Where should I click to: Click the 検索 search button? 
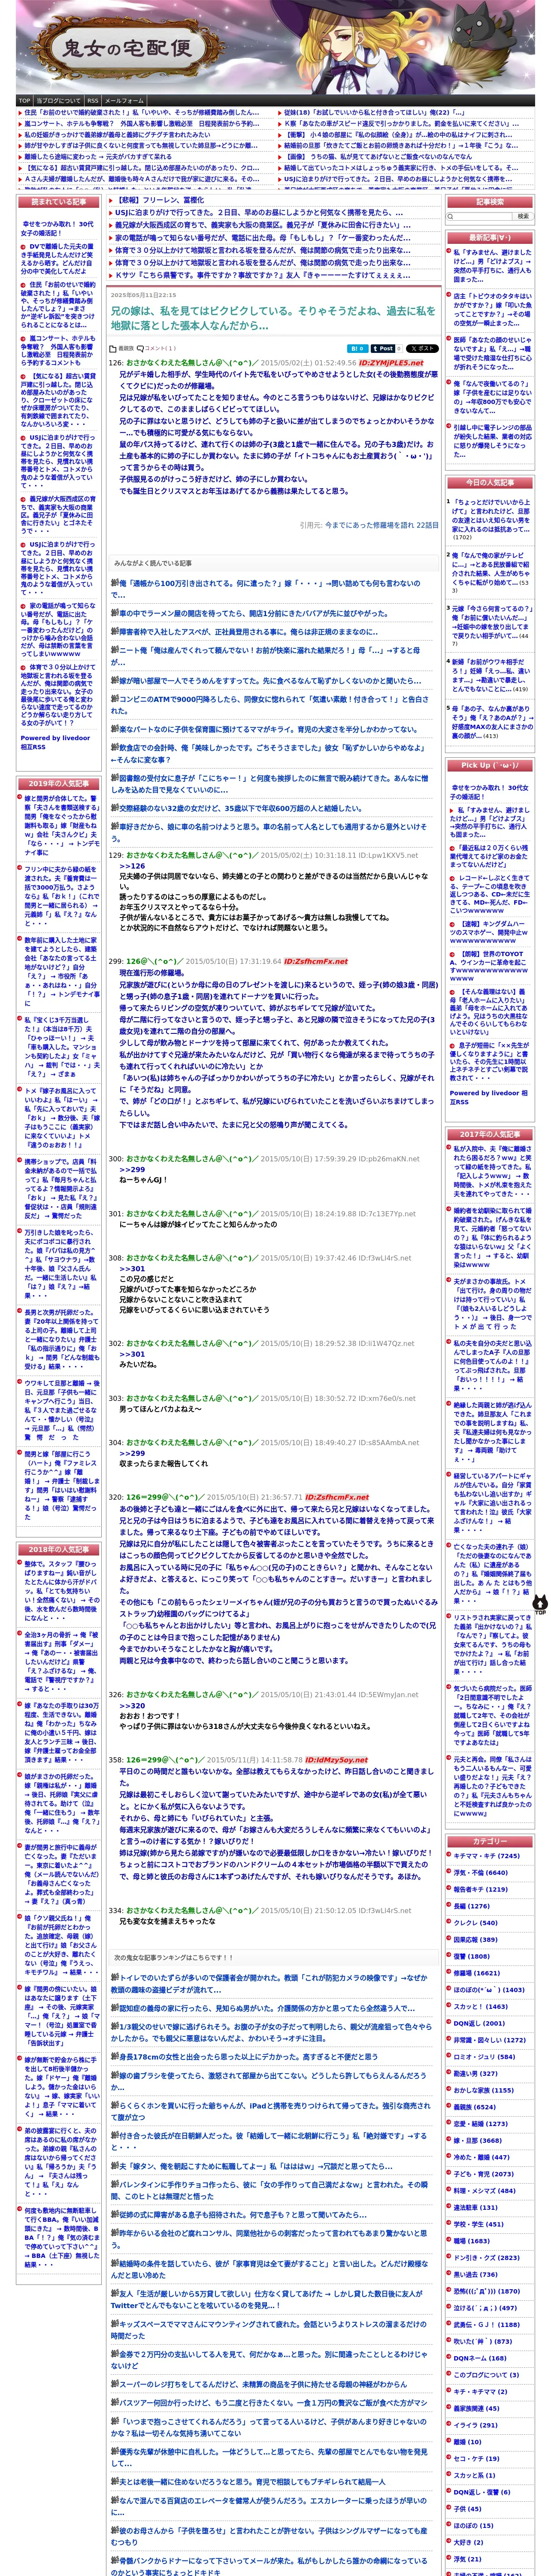coord(524,216)
